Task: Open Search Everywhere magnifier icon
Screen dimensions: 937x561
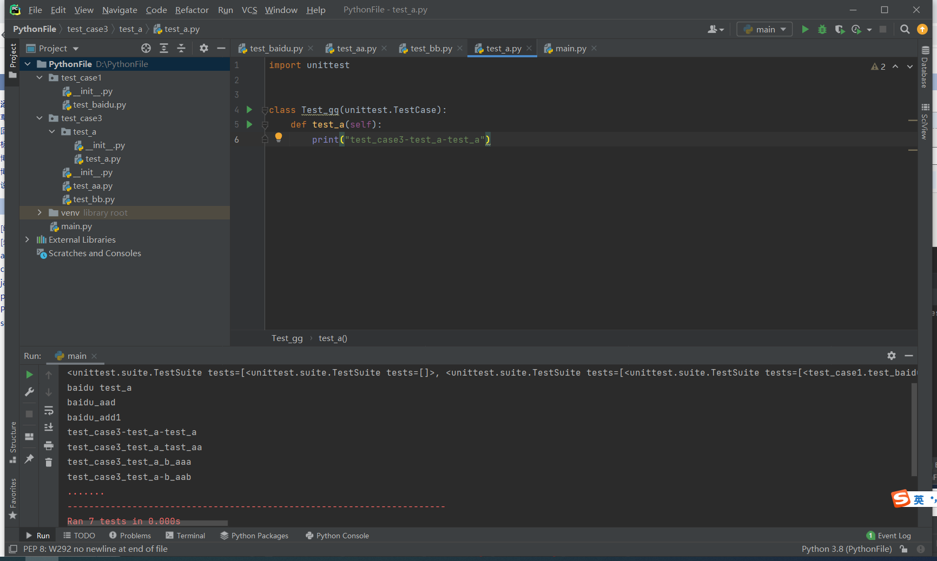Action: click(905, 30)
